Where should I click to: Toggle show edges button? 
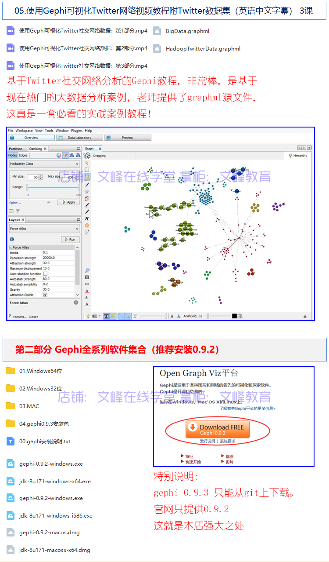point(122,316)
